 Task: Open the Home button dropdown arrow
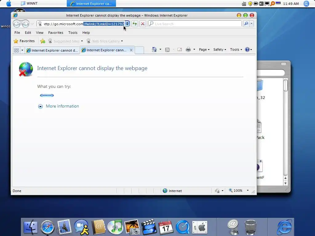coord(160,49)
